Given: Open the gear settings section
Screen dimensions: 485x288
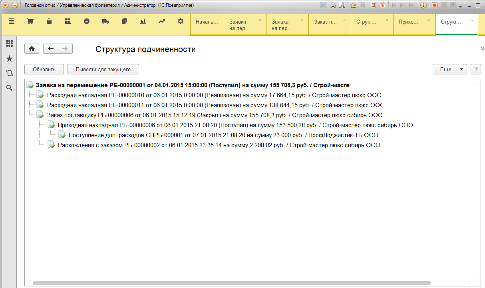Looking at the screenshot, I should click(181, 22).
